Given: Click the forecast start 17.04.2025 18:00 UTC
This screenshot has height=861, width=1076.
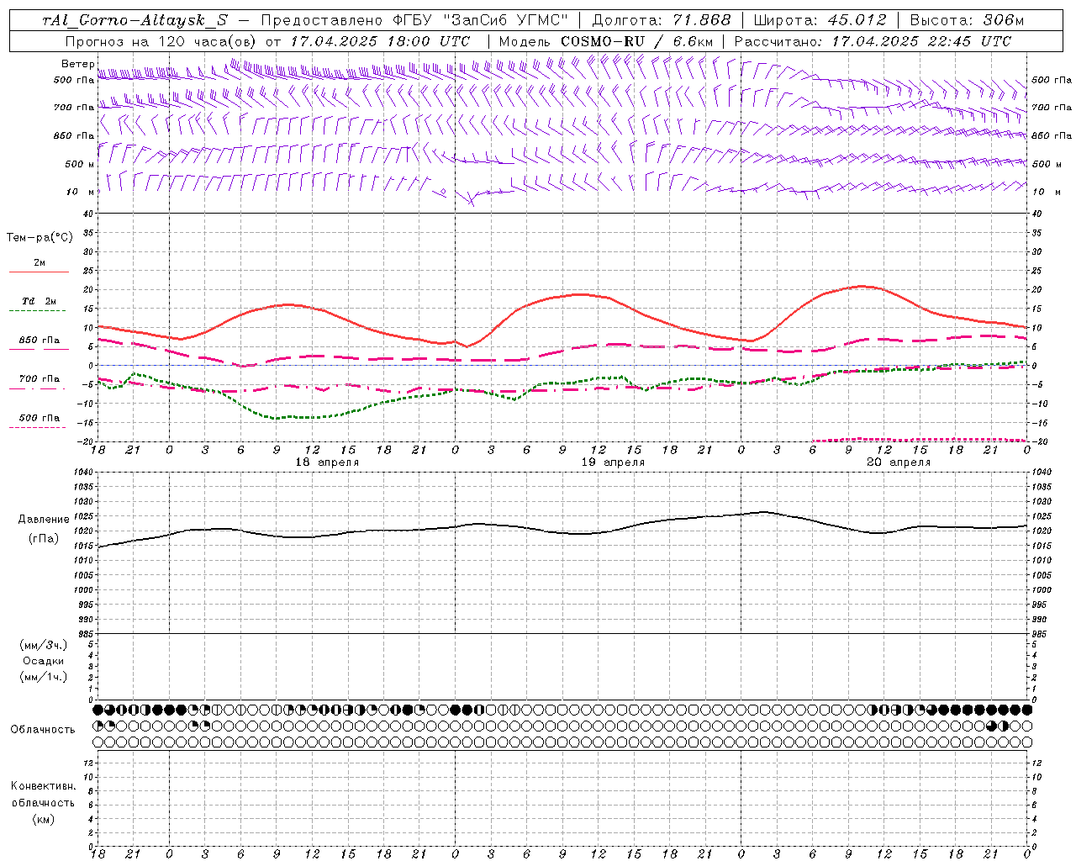Looking at the screenshot, I should pos(380,41).
